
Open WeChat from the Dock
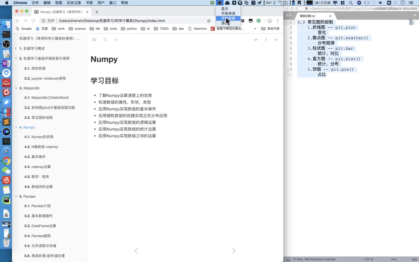6,171
